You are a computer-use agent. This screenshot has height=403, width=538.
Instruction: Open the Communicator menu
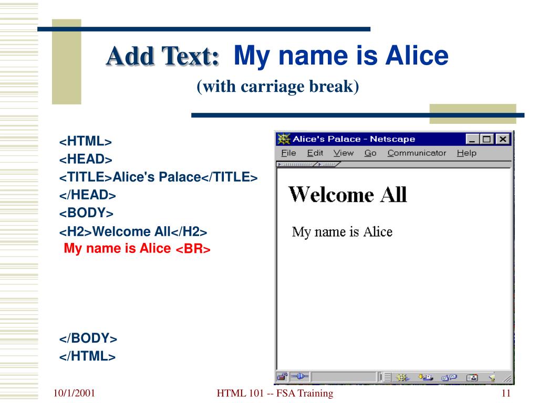pyautogui.click(x=417, y=153)
